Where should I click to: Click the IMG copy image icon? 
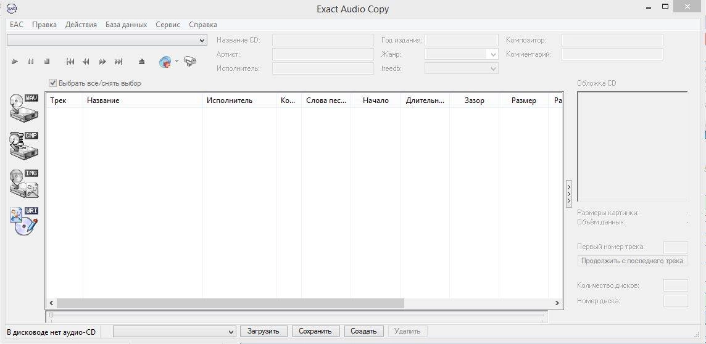24,184
